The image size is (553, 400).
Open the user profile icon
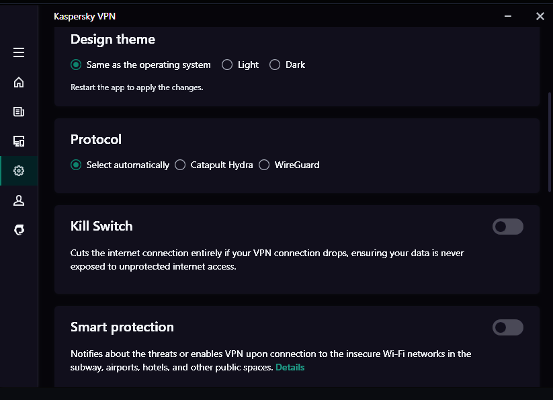[19, 200]
